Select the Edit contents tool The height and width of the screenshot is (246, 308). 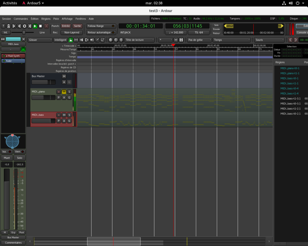102,40
